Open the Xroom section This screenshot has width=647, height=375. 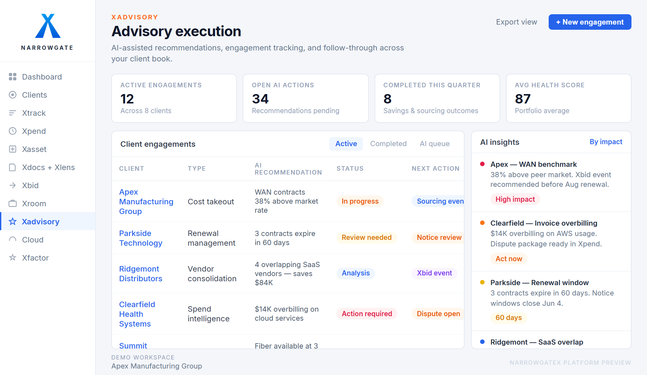(48, 204)
